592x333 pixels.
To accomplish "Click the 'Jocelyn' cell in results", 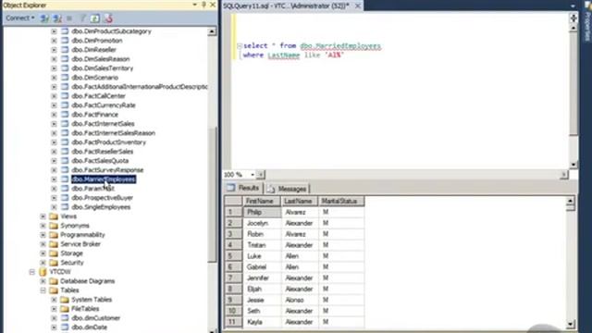I will [x=262, y=223].
